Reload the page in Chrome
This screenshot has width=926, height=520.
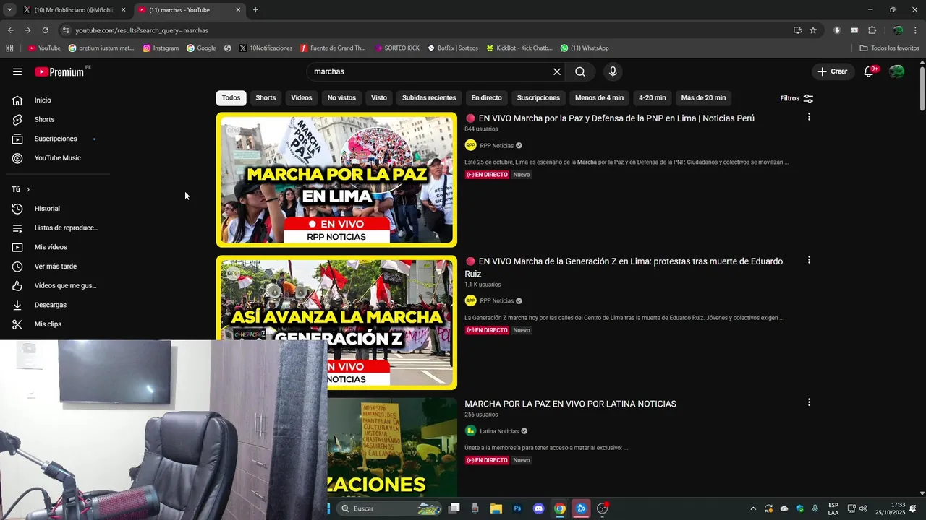point(45,30)
